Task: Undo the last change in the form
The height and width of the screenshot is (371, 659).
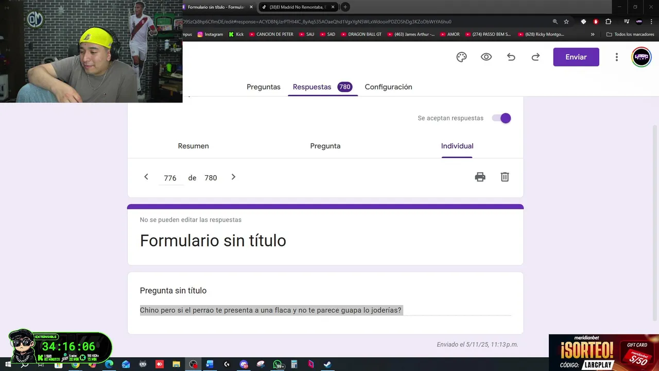Action: [x=511, y=57]
